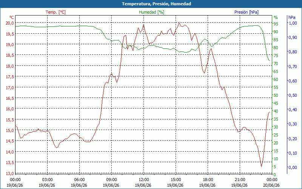Click the blue '0,40' pressure axis value
The height and width of the screenshot is (189, 302).
tap(293, 109)
